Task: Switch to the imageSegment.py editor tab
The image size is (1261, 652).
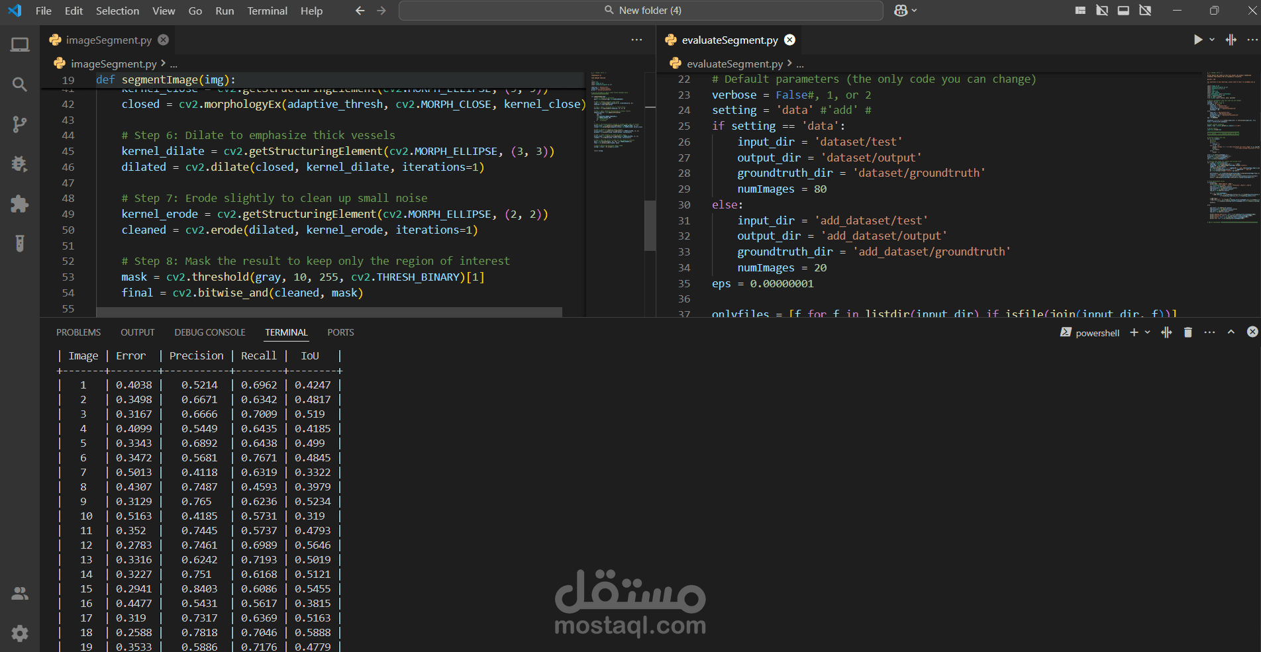Action: point(109,40)
